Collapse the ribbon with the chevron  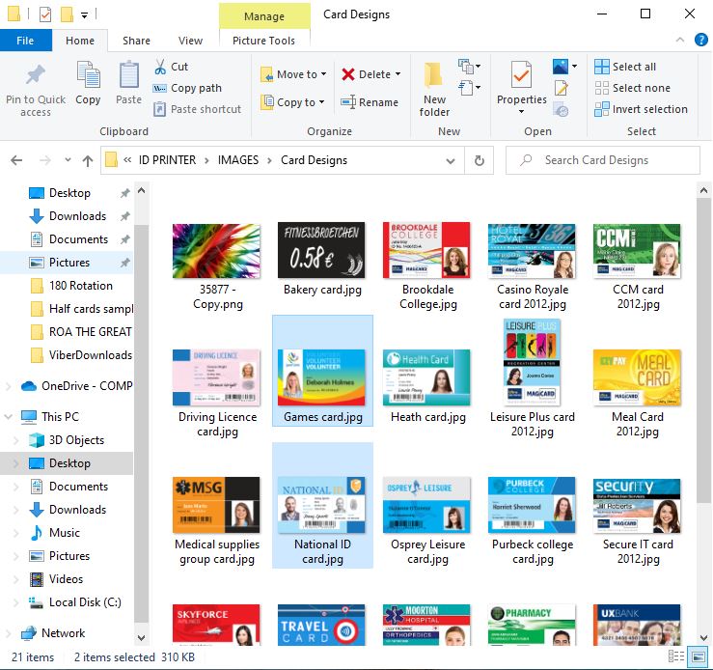point(680,40)
